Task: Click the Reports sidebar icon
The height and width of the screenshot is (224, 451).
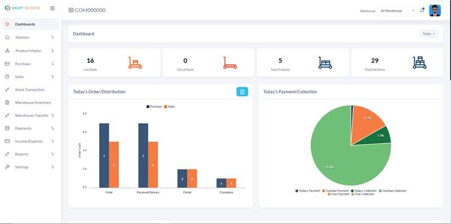Action: [x=7, y=154]
